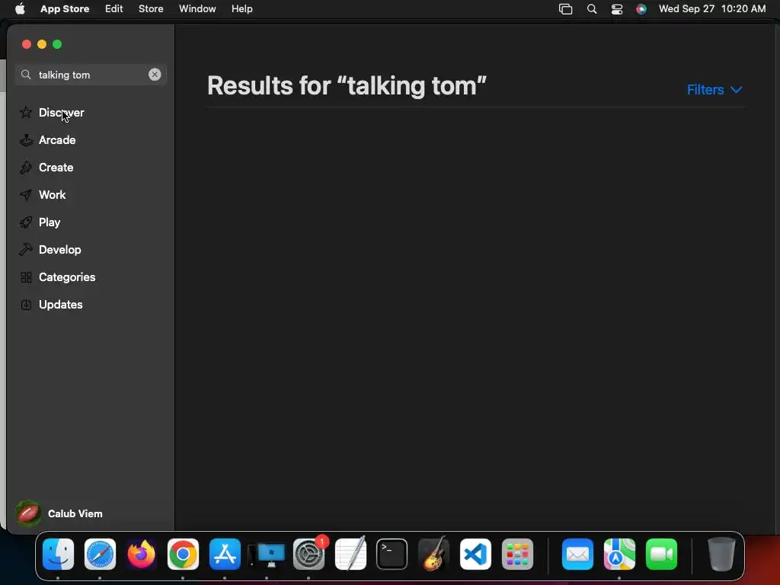The width and height of the screenshot is (780, 585).
Task: Open the Trash in the Dock
Action: pyautogui.click(x=721, y=554)
